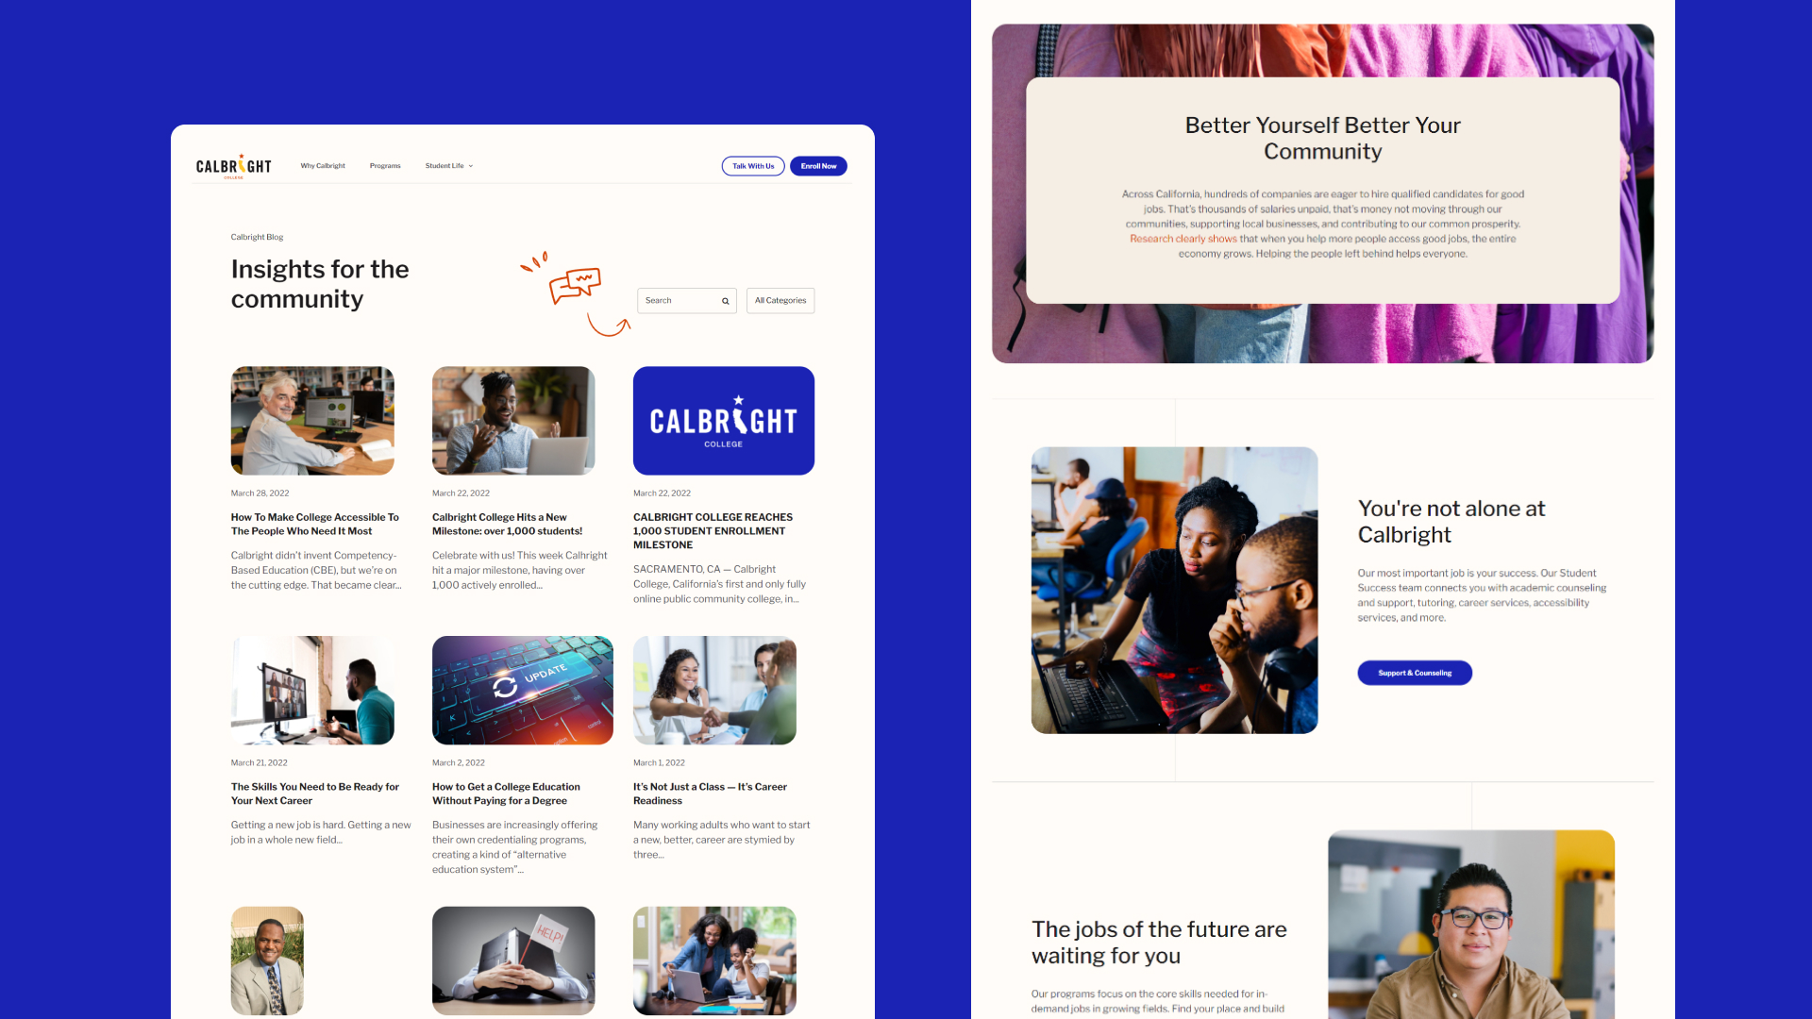Click the career readiness article thumbnail
1812x1019 pixels.
[715, 688]
